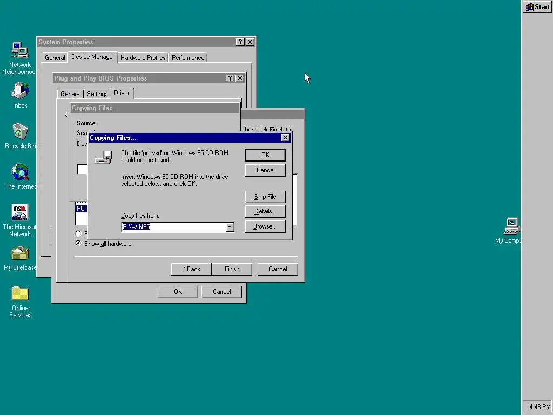Open My Briefcase desktop icon

pos(20,259)
